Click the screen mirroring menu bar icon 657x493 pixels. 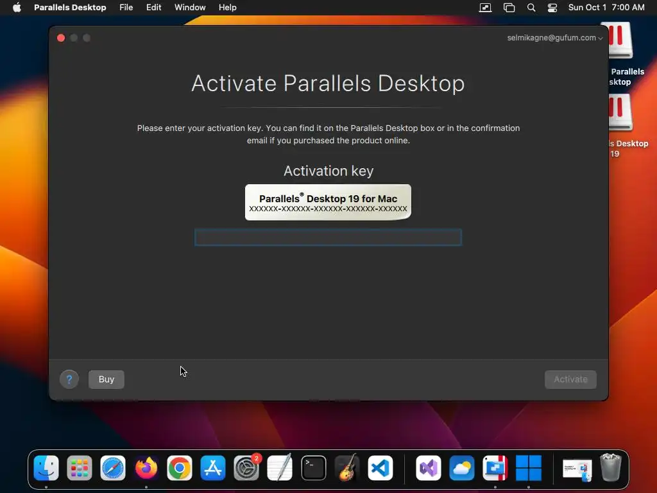coord(485,8)
